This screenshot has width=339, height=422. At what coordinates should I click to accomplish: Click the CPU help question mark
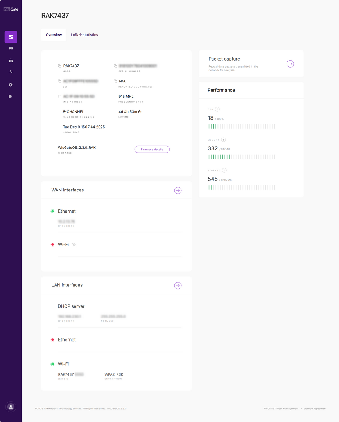(217, 109)
